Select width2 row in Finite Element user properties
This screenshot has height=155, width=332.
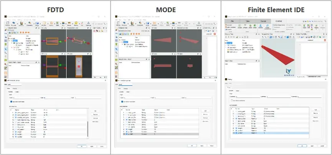click(271, 133)
